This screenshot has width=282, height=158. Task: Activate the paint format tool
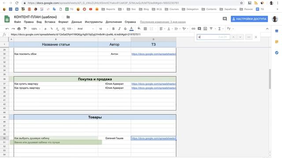25,29
